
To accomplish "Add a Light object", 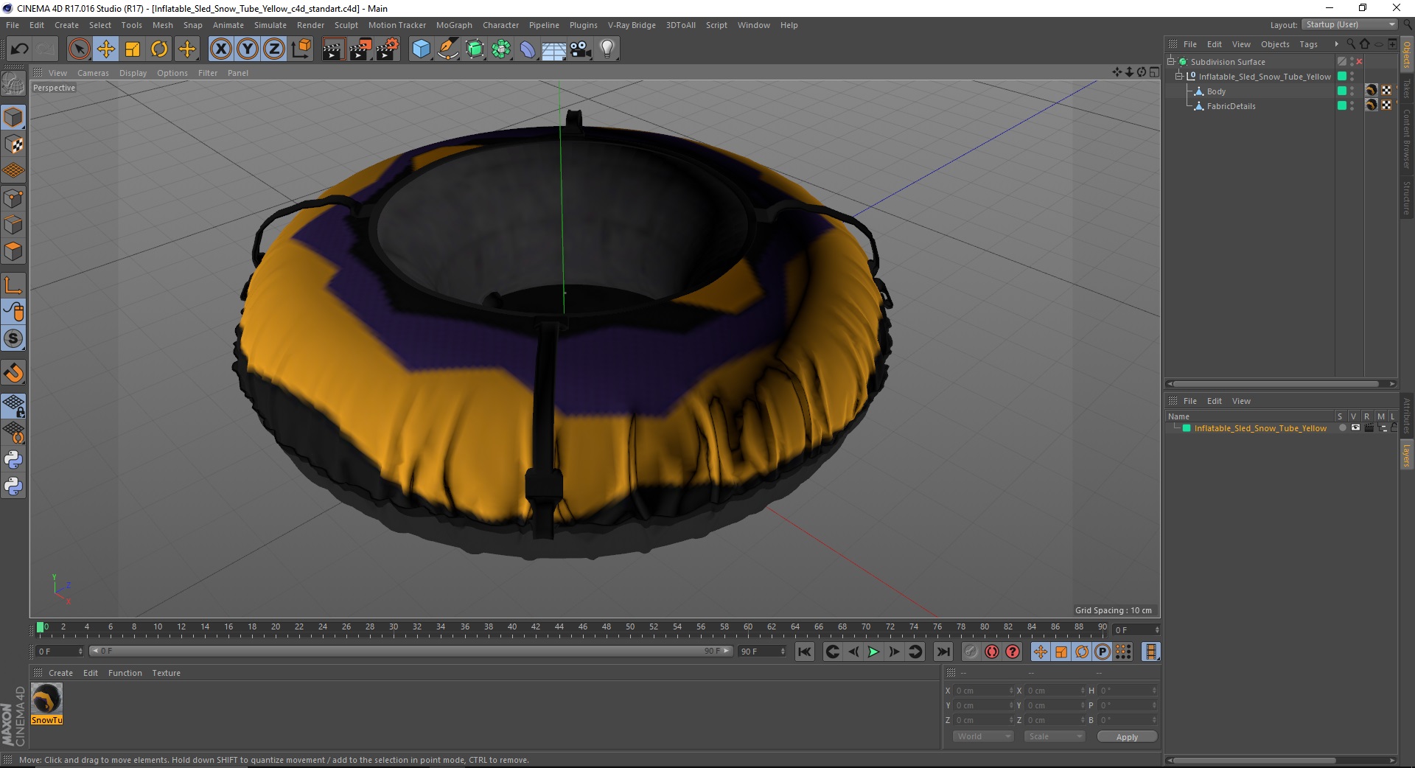I will click(607, 49).
